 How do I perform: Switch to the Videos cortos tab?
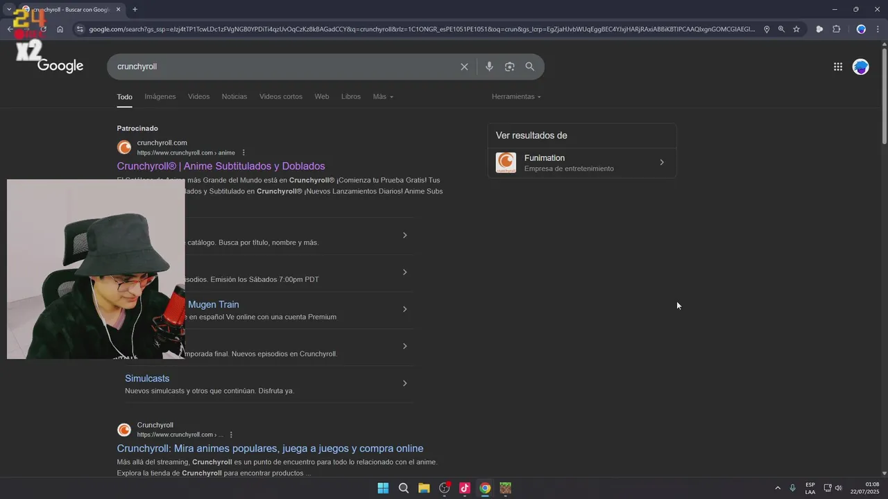pos(281,96)
